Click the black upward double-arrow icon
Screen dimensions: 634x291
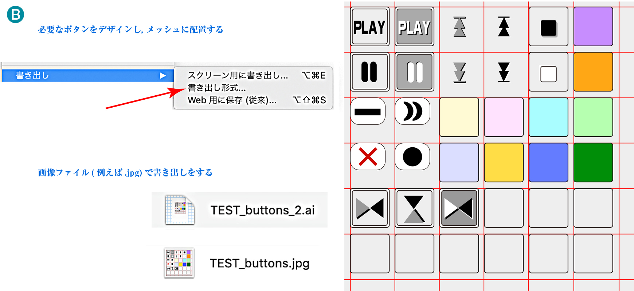(x=504, y=27)
